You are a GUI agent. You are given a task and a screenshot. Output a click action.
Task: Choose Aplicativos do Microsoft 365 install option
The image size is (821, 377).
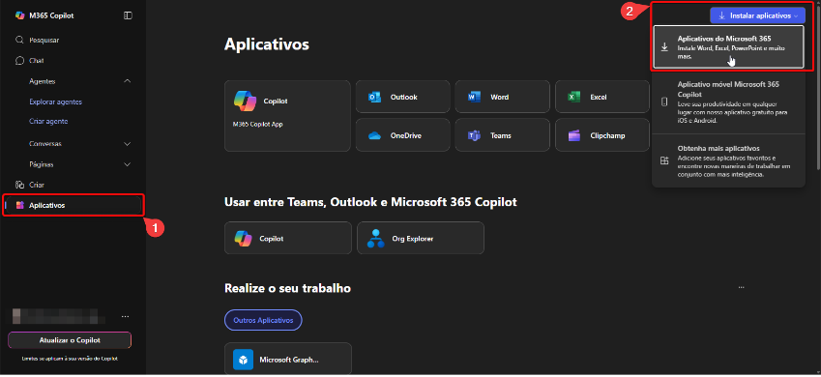click(x=728, y=47)
